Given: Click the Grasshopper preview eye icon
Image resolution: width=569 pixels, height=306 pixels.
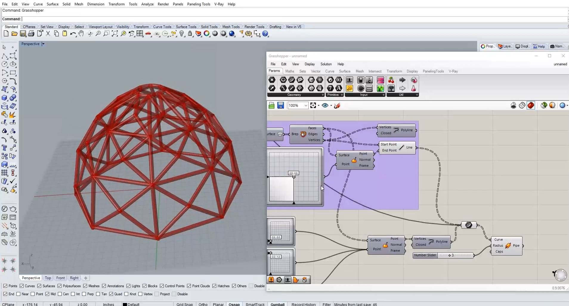Looking at the screenshot, I should [x=325, y=105].
